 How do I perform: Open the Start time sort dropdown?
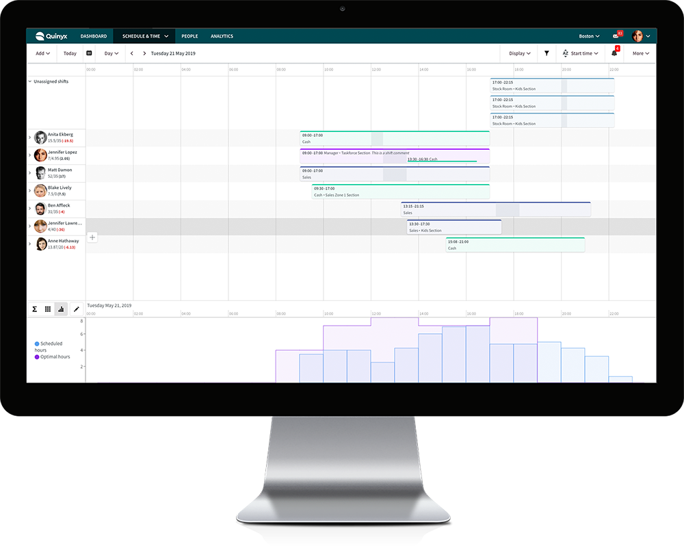pos(581,53)
